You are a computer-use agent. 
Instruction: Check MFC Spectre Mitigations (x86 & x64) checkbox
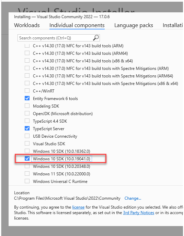coord(27,83)
